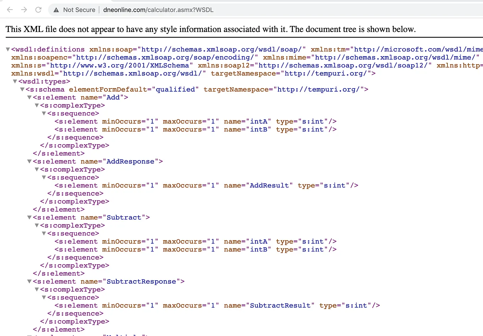
Task: Collapse the AddResponse element
Action: coord(29,161)
